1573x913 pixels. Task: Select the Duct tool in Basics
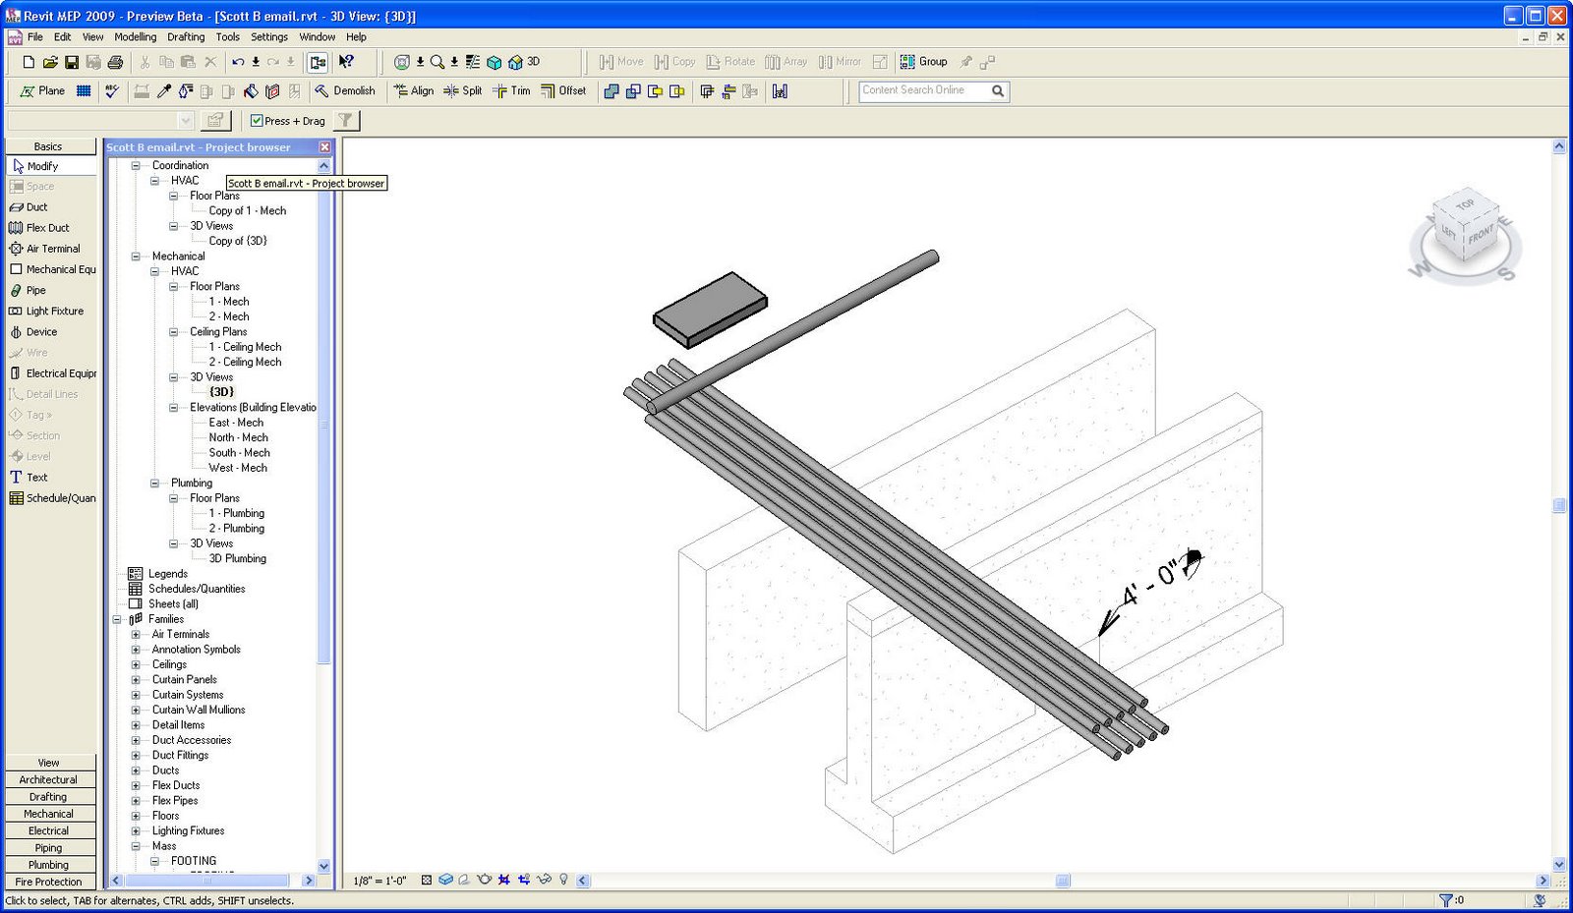(x=29, y=207)
